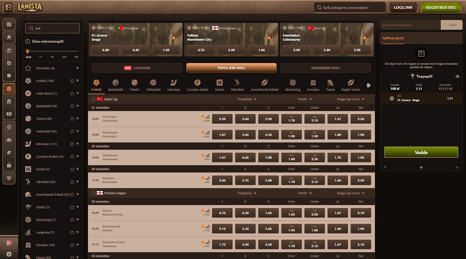Collapse the Toppspill panel
The image size is (466, 259).
(x=457, y=76)
